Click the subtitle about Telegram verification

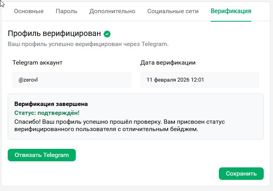click(88, 44)
